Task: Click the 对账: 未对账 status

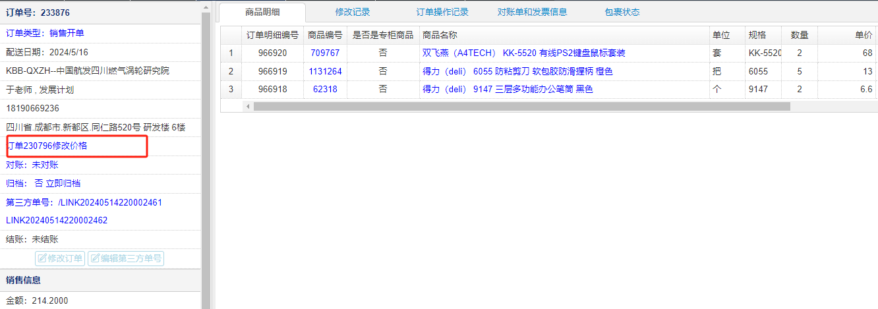Action: (32, 165)
